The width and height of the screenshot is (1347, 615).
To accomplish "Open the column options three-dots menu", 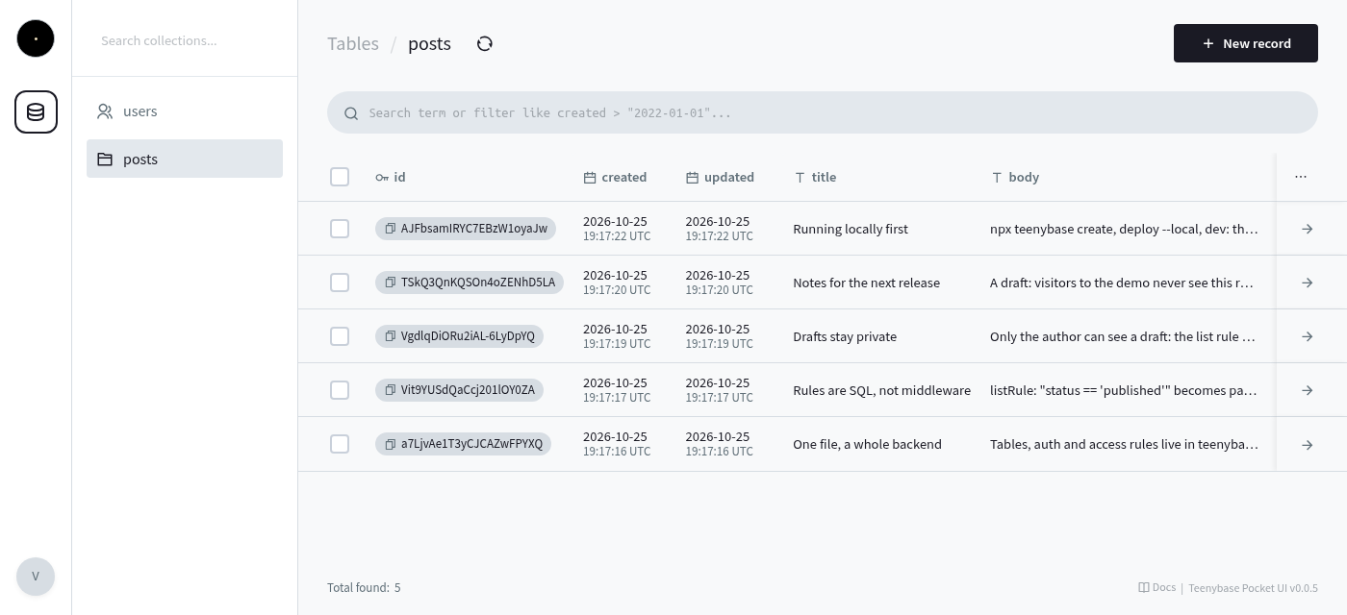I will pyautogui.click(x=1301, y=177).
